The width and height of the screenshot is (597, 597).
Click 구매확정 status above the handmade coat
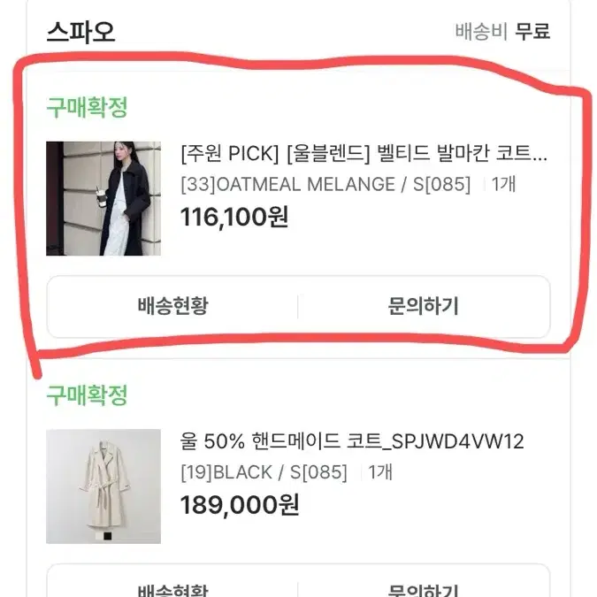coord(87,395)
